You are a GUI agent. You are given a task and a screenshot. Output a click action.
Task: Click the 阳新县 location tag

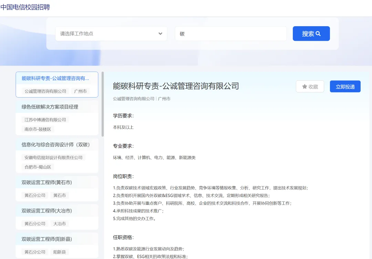(x=60, y=252)
